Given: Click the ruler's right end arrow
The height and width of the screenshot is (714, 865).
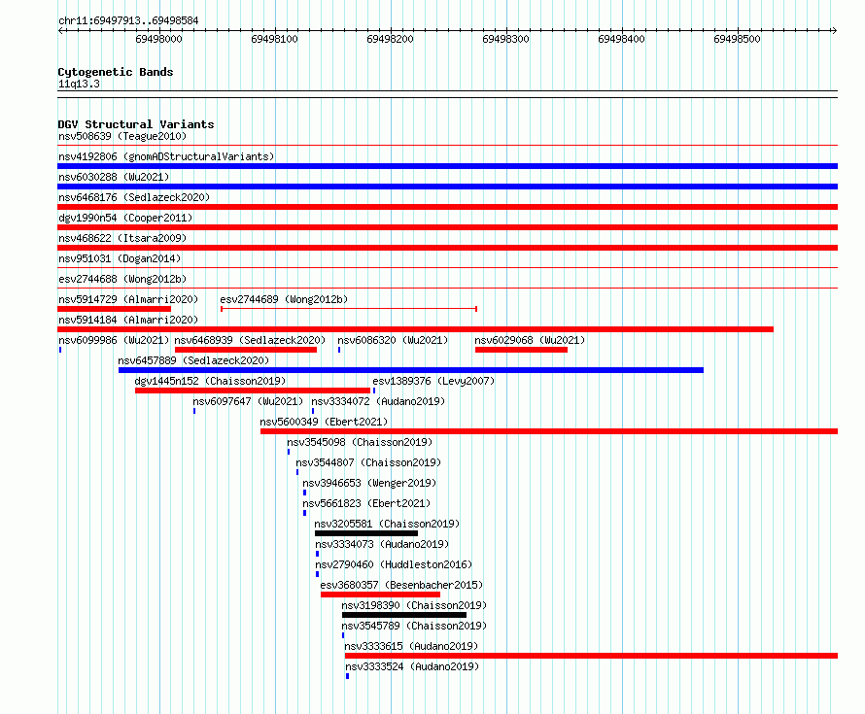Looking at the screenshot, I should [834, 30].
